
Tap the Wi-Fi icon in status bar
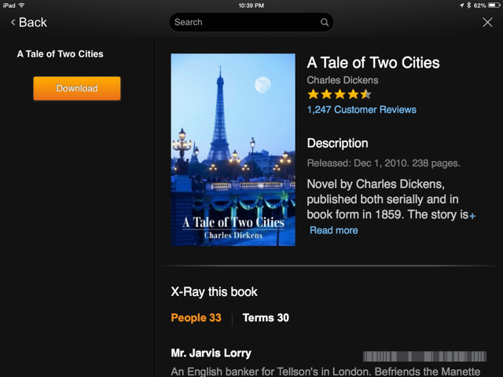[22, 5]
